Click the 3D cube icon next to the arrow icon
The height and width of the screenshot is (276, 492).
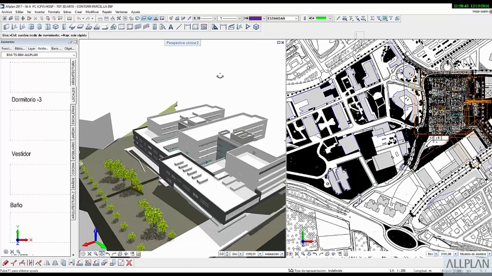click(256, 27)
